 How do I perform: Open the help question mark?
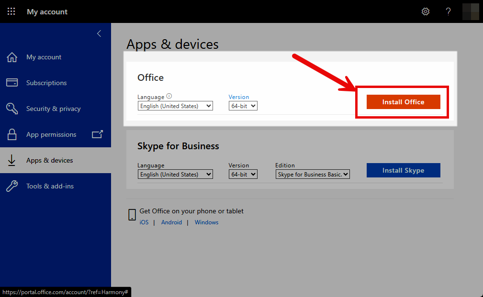[448, 11]
